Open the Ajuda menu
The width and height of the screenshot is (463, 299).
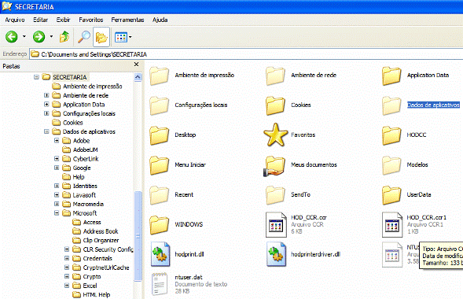tap(160, 20)
